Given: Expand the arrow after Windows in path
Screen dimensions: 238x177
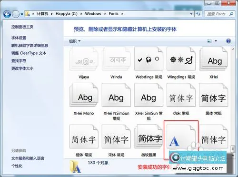Looking at the screenshot, I should pos(105,14).
